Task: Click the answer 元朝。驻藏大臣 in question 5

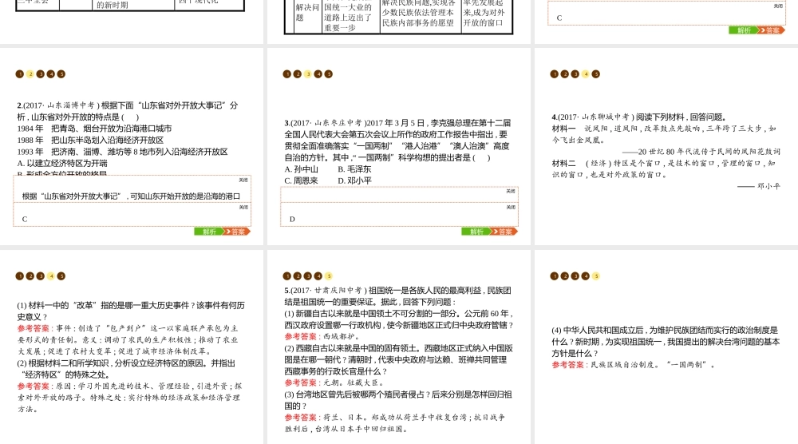Action: [354, 383]
